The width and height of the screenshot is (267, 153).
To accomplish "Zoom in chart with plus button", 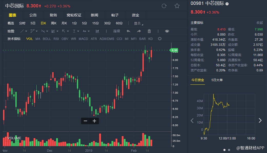I will pos(94,121).
